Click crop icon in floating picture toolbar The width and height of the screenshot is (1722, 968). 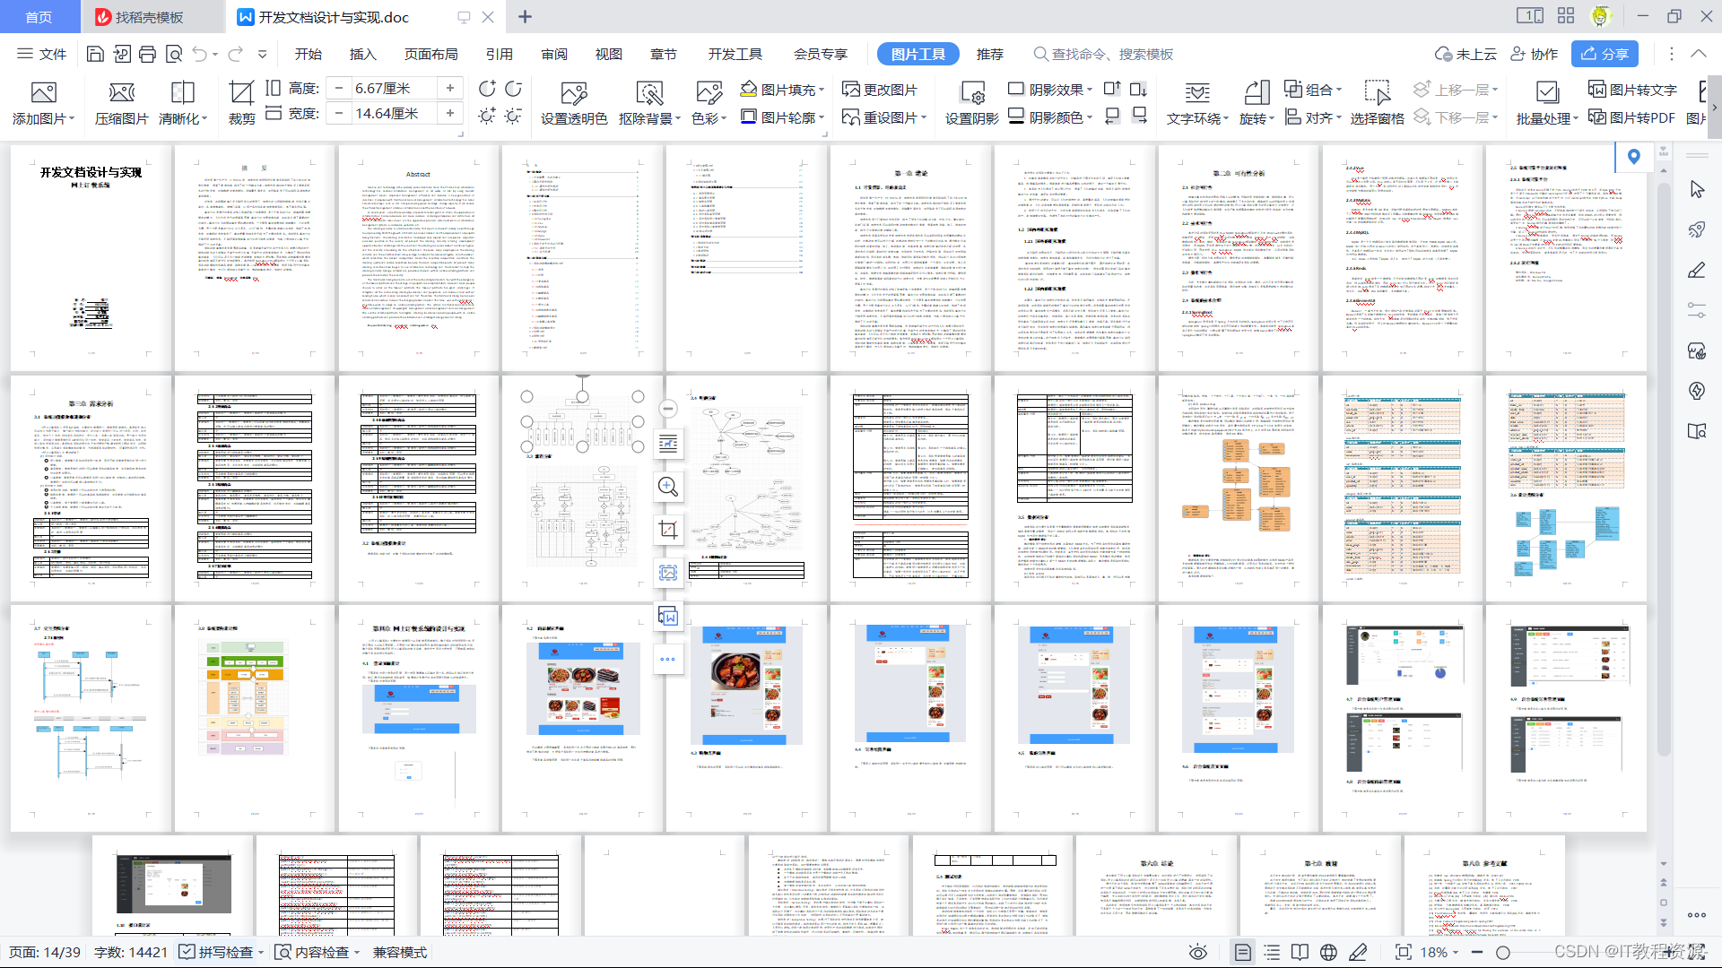click(x=668, y=529)
